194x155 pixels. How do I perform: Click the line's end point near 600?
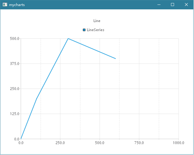116,59
